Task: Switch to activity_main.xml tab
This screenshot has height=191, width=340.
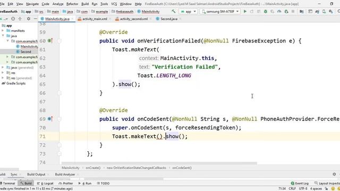Action: [95, 19]
